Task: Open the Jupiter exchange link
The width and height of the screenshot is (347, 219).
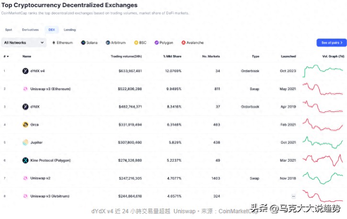Action: pyautogui.click(x=36, y=143)
